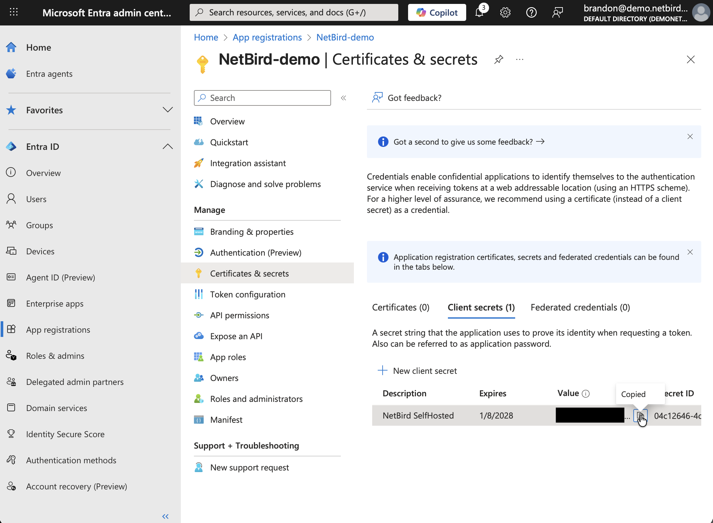
Task: Go to App registrations breadcrumb link
Action: (x=267, y=38)
